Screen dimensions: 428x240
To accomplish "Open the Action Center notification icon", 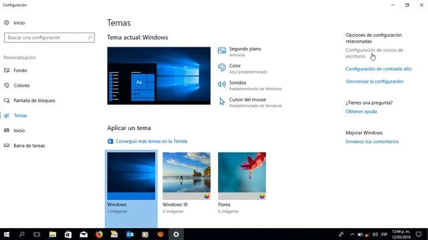I will (x=419, y=234).
